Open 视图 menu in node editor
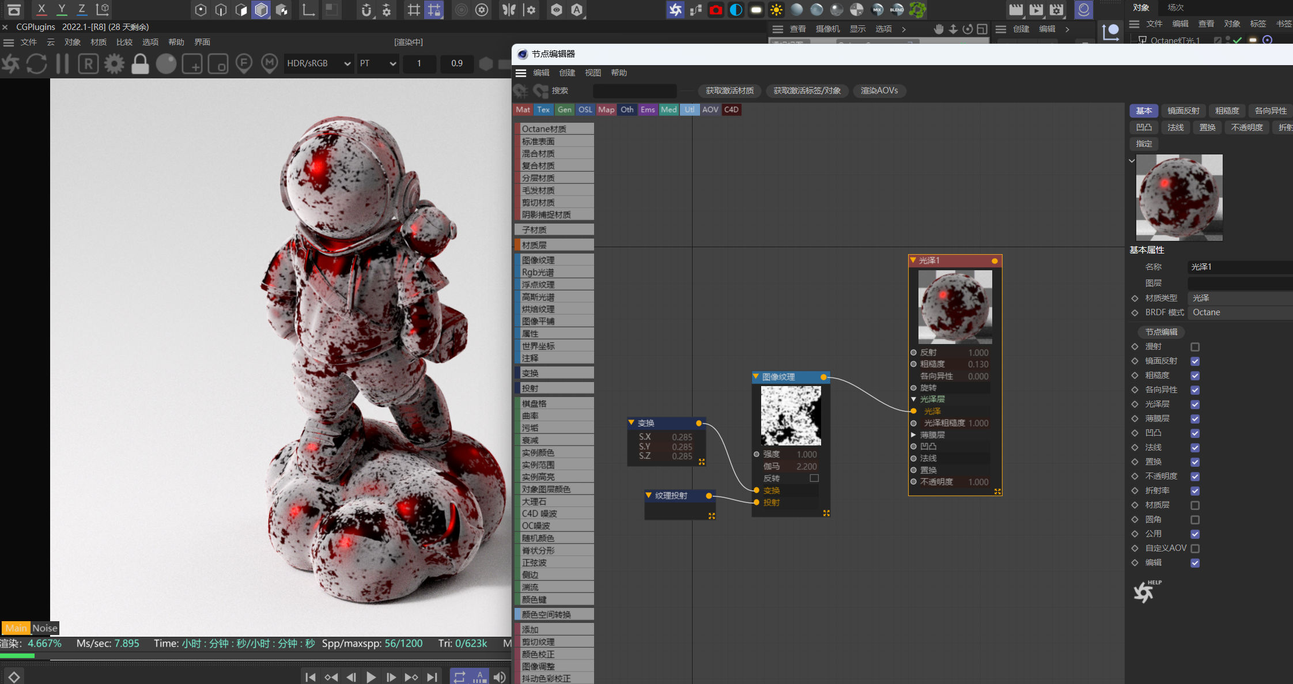1293x684 pixels. pos(593,73)
